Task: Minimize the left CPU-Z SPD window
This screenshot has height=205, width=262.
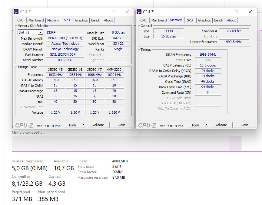Action: click(x=99, y=12)
